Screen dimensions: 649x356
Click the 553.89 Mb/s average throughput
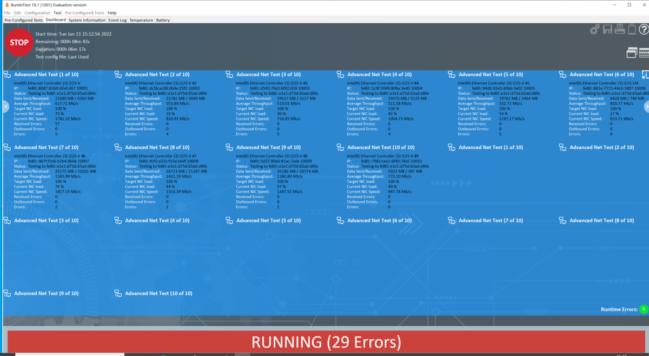point(178,103)
